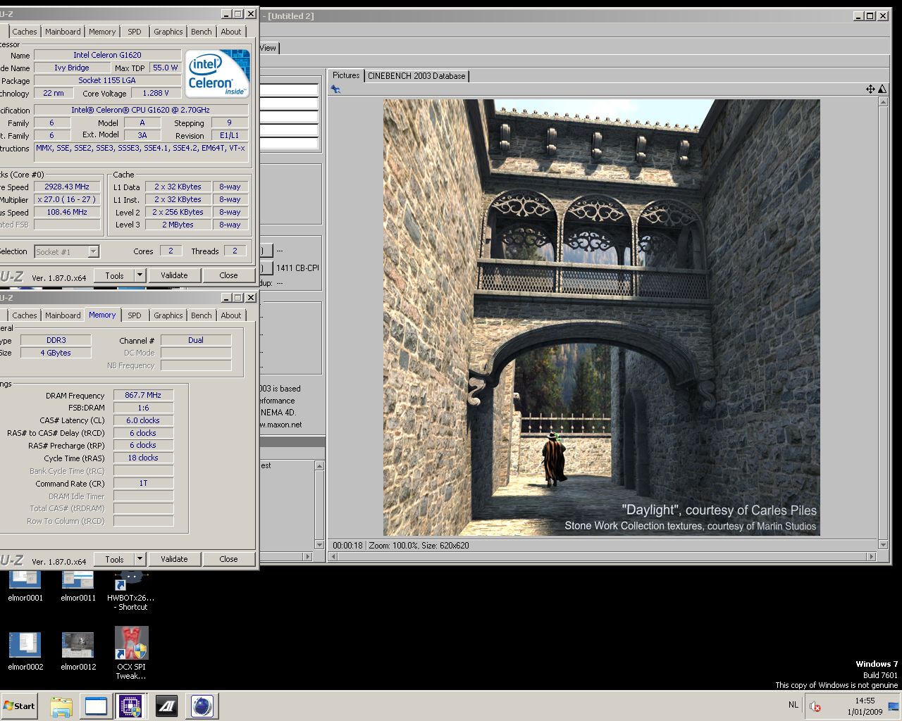Image resolution: width=902 pixels, height=721 pixels.
Task: Select the Pictures tab in CINEBENCH
Action: click(x=346, y=75)
